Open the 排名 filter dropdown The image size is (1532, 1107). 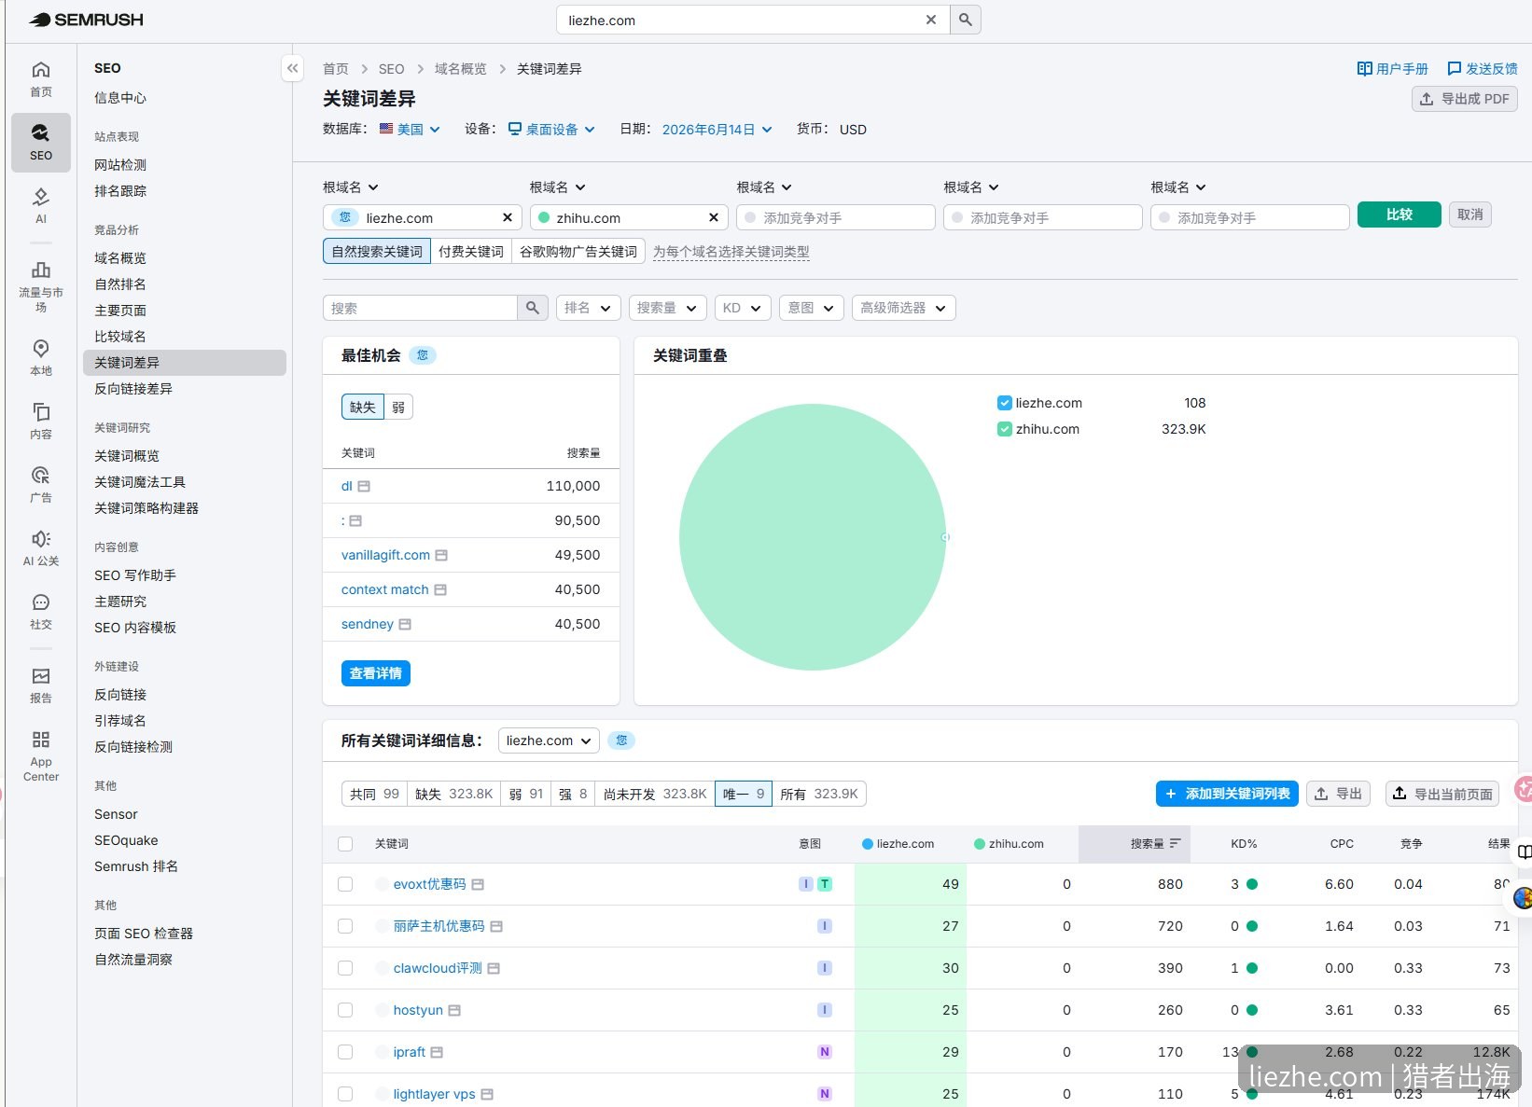[x=588, y=308]
